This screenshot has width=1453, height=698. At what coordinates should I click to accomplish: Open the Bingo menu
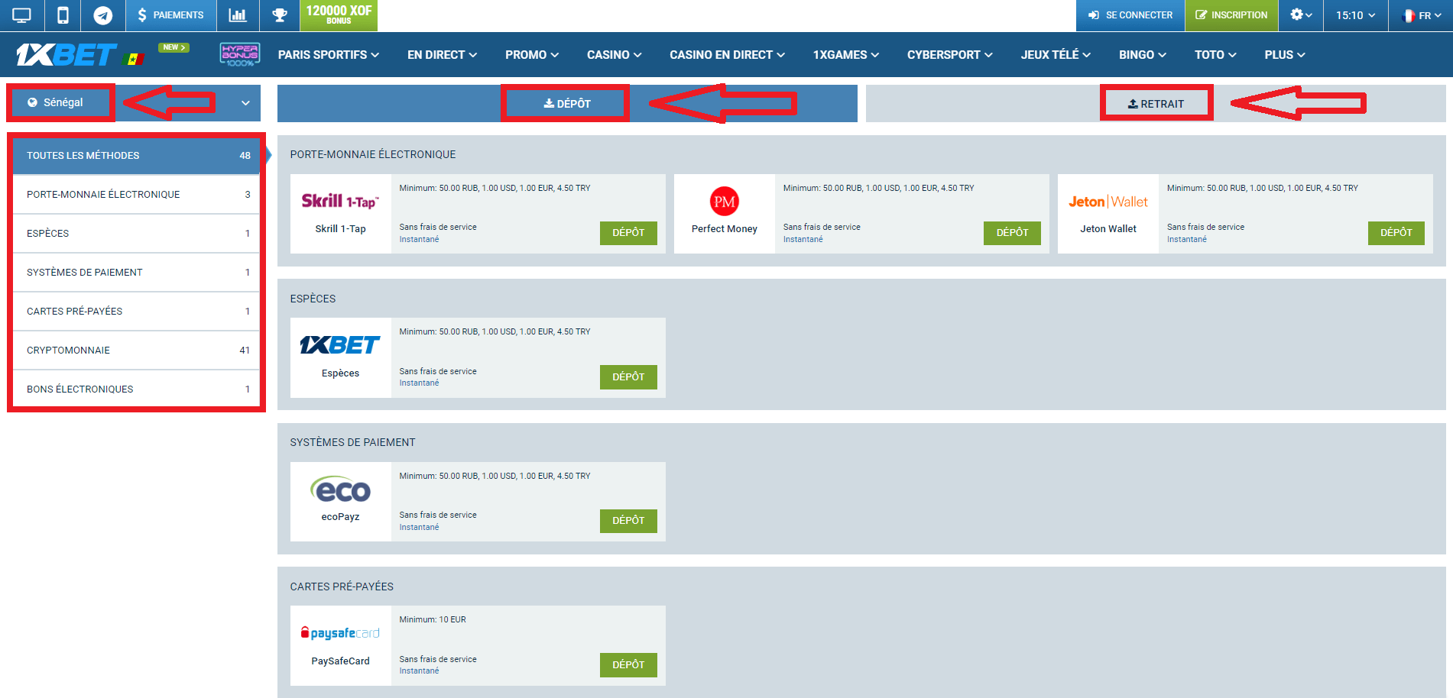1142,55
